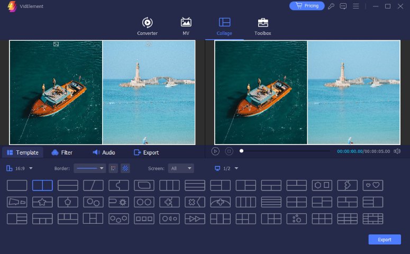
Task: Open the MV module
Action: 186,26
